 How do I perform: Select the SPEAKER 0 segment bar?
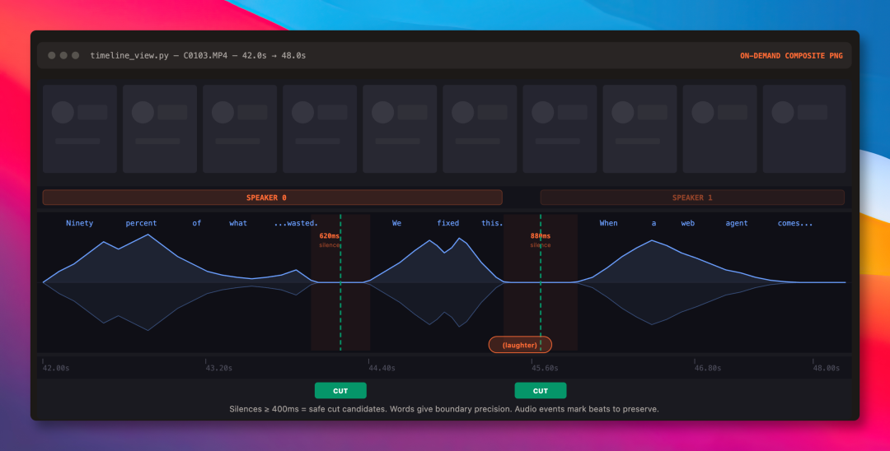pos(273,198)
